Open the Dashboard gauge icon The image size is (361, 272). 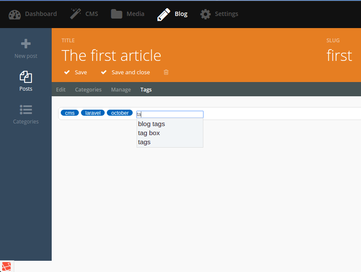click(x=15, y=14)
